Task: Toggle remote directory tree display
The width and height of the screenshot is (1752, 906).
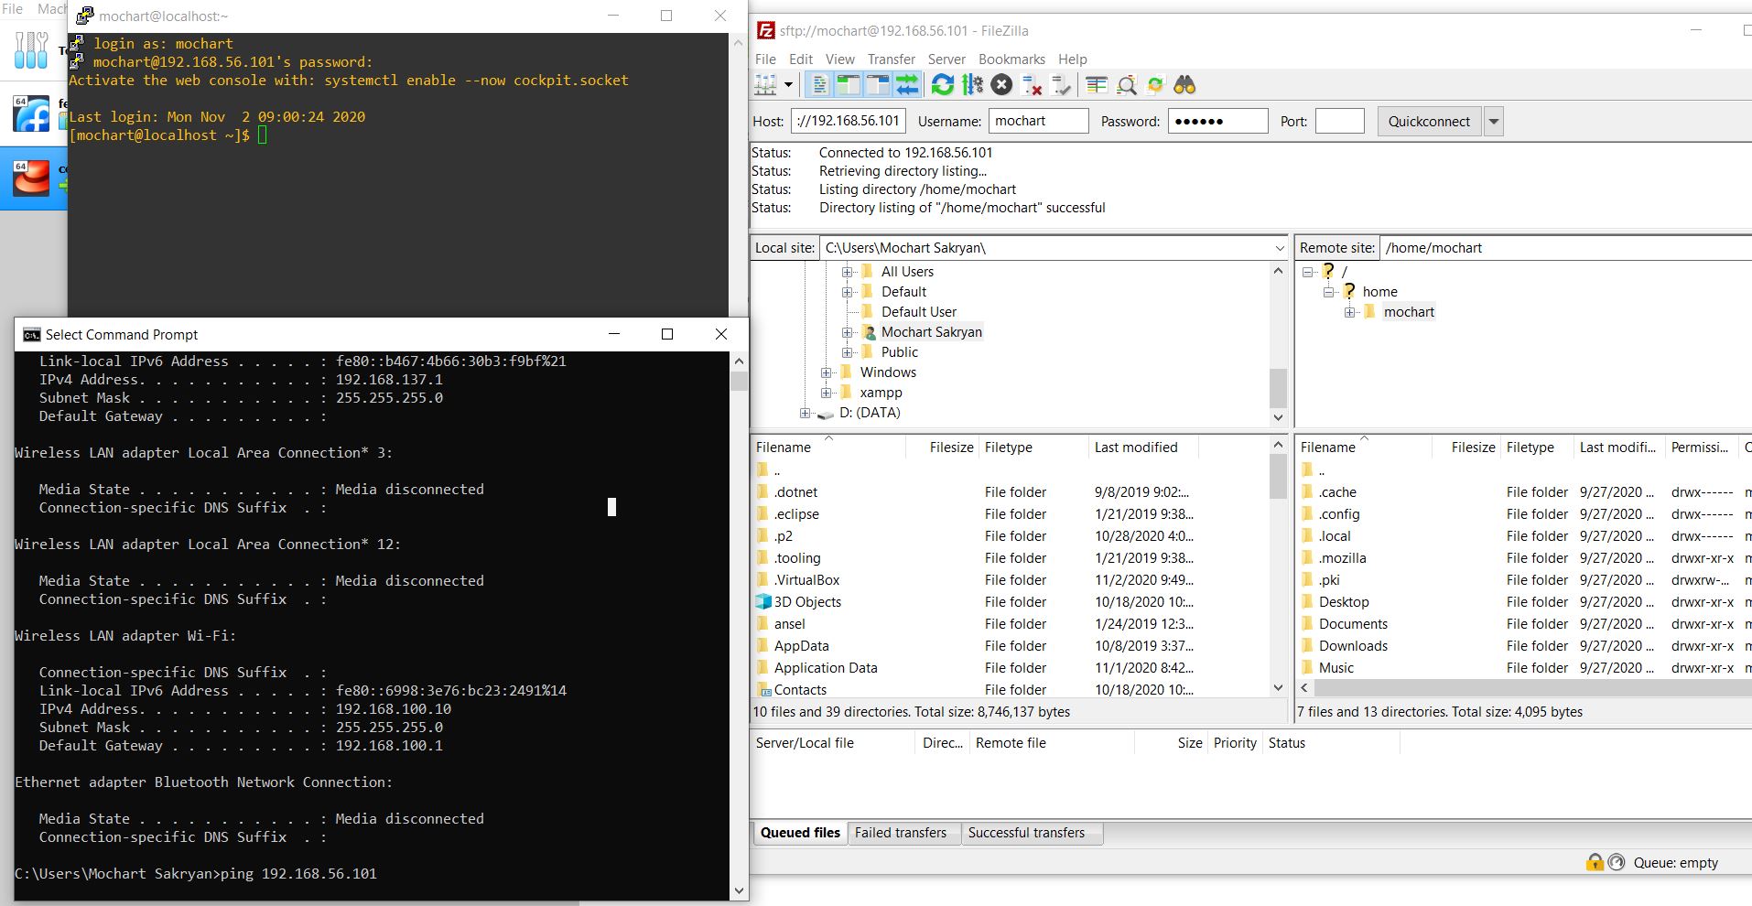Action: [878, 85]
